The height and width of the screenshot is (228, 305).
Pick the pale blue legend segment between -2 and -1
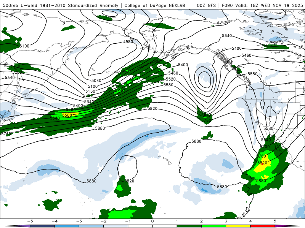116,226
